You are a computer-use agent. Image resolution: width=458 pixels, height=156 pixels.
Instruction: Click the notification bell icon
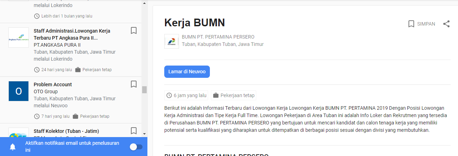pyautogui.click(x=13, y=147)
